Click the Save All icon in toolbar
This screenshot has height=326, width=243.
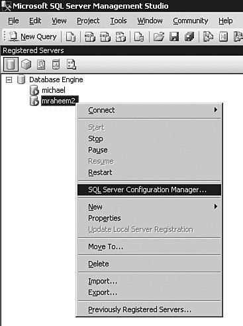[189, 36]
